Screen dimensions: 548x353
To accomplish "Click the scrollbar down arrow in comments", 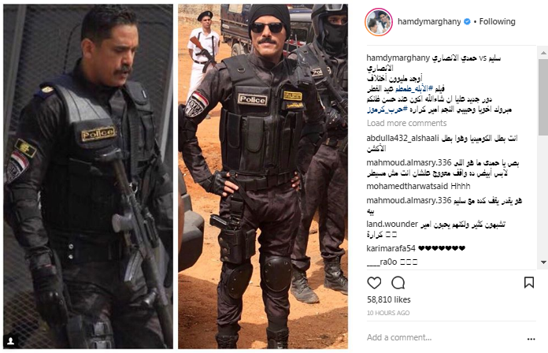I will coord(543,262).
